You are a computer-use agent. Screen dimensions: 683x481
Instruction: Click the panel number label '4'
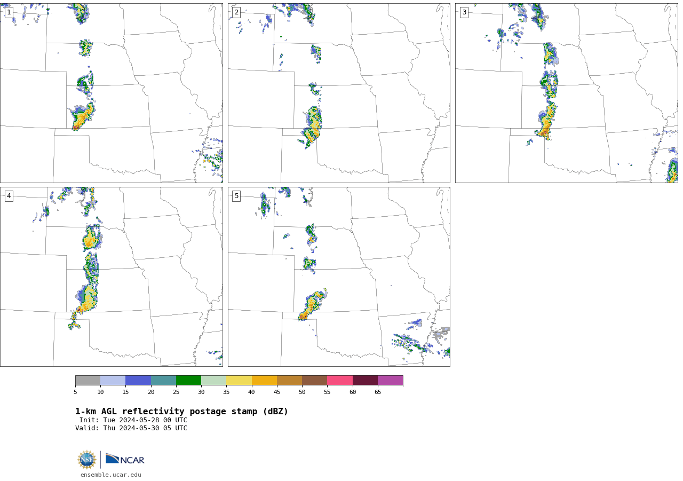9,196
